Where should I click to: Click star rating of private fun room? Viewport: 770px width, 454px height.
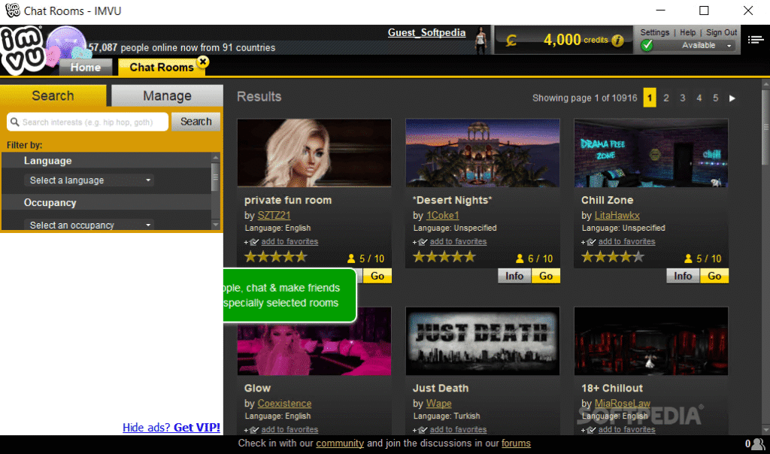(276, 257)
